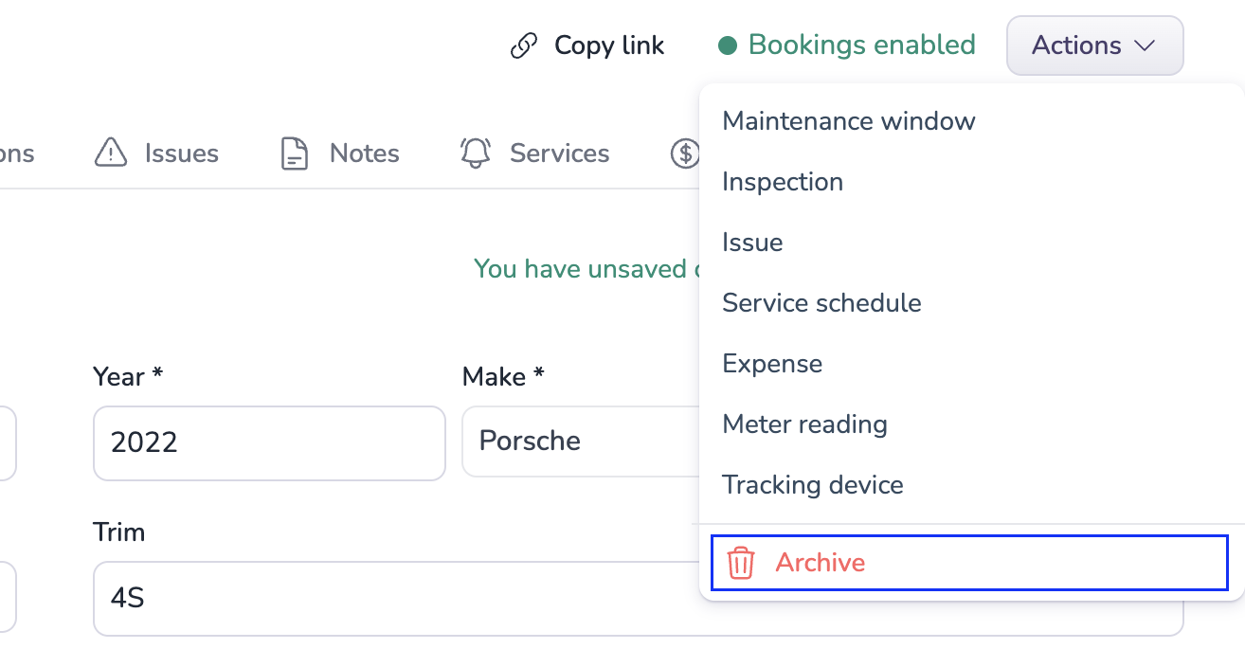Select Expense in the Actions menu
This screenshot has width=1245, height=667.
(x=772, y=364)
